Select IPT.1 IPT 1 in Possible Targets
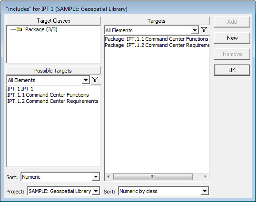Image resolution: width=256 pixels, height=202 pixels. click(20, 89)
